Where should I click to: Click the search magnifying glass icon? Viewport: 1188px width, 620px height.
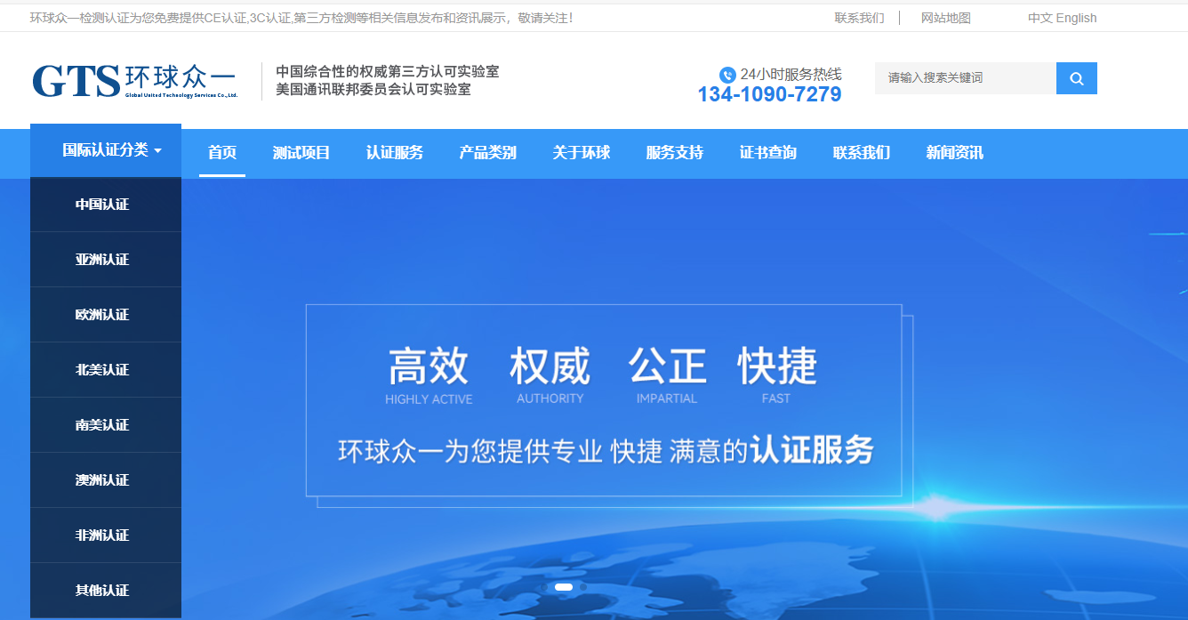(1076, 78)
